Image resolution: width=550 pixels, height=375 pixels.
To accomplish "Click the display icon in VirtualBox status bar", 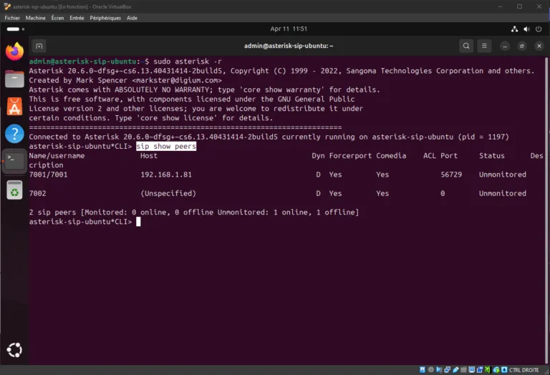I will point(472,370).
